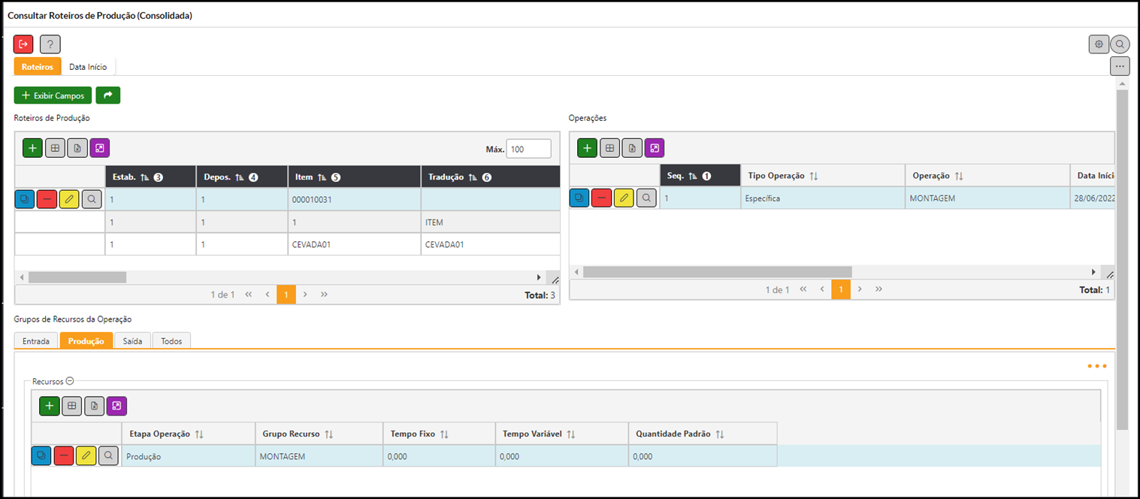The width and height of the screenshot is (1140, 499).
Task: Click the page's vertical scrollbar on the right
Action: [x=1123, y=259]
